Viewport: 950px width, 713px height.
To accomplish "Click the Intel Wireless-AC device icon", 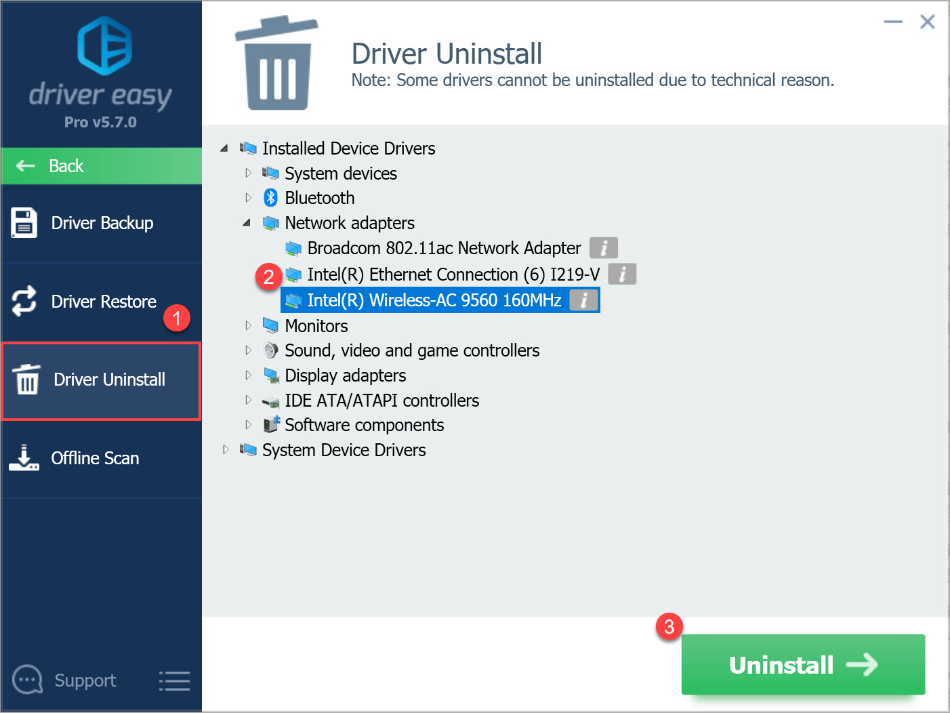I will click(x=293, y=300).
